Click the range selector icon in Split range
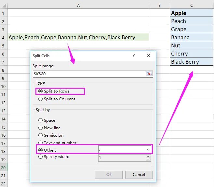This screenshot has height=187, width=214. pos(149,74)
